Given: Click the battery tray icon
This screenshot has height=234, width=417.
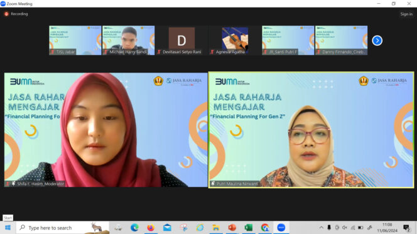Looking at the screenshot, I should click(360, 228).
